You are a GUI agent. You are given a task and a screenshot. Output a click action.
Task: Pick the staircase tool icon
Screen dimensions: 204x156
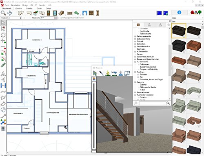(x=61, y=13)
